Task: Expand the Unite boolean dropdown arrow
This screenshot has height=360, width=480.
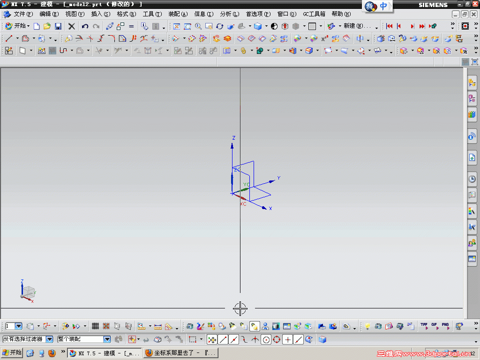Action: click(268, 51)
